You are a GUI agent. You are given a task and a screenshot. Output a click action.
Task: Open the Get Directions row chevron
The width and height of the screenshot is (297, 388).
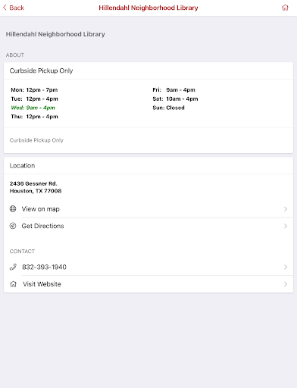286,226
